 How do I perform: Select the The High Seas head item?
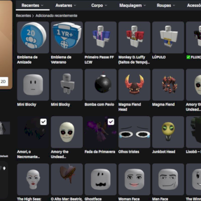pyautogui.click(x=33, y=179)
